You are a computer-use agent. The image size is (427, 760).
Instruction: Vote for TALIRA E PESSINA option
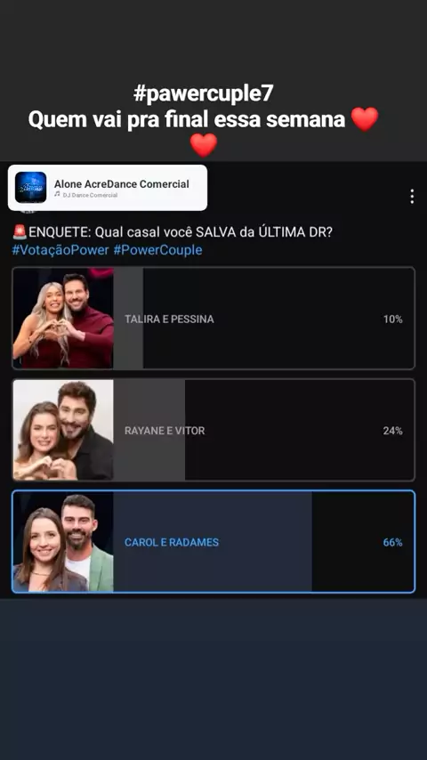tap(213, 319)
